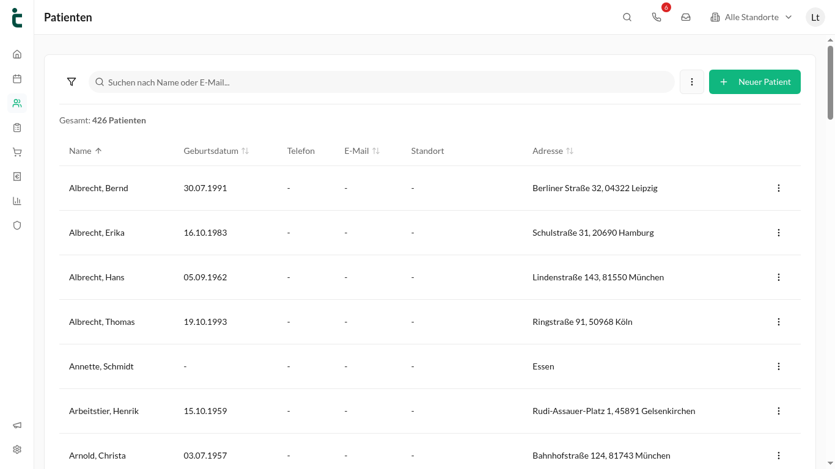The image size is (835, 469).
Task: Click birthdate 05.09.1962
Action: (205, 277)
